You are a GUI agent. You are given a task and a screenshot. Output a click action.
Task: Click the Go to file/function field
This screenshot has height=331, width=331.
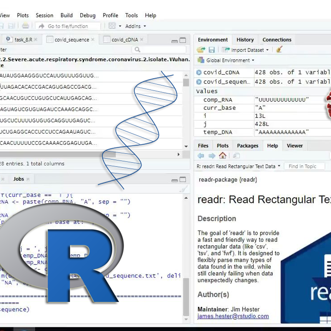point(68,26)
